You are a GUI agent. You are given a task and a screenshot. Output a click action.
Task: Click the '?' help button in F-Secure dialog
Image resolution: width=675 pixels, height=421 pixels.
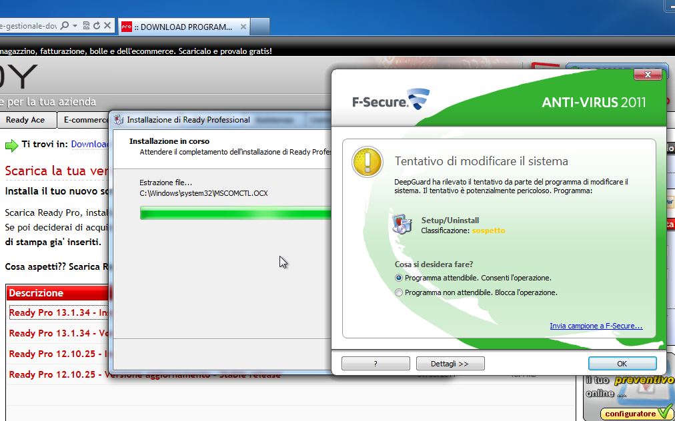point(376,363)
